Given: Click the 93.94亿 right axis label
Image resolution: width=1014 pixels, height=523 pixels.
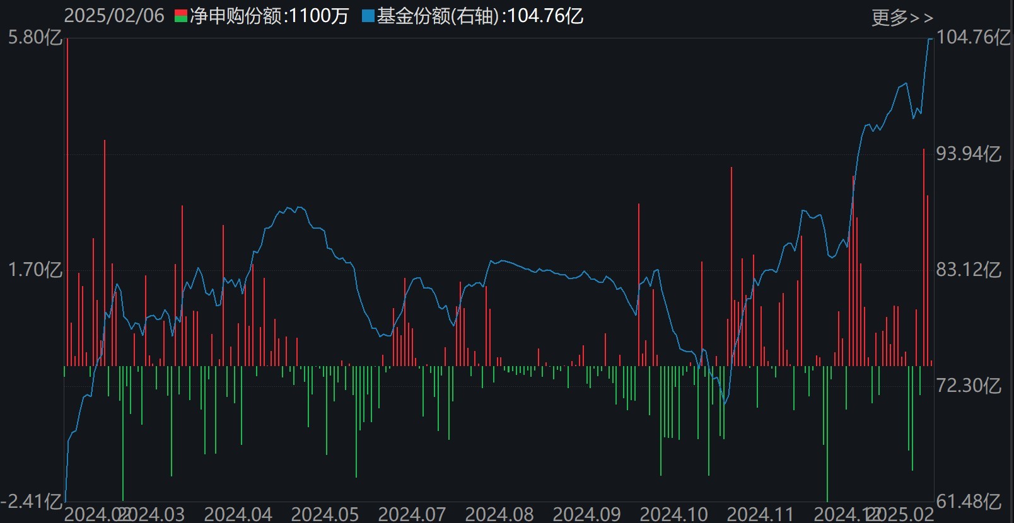Looking at the screenshot, I should [969, 154].
